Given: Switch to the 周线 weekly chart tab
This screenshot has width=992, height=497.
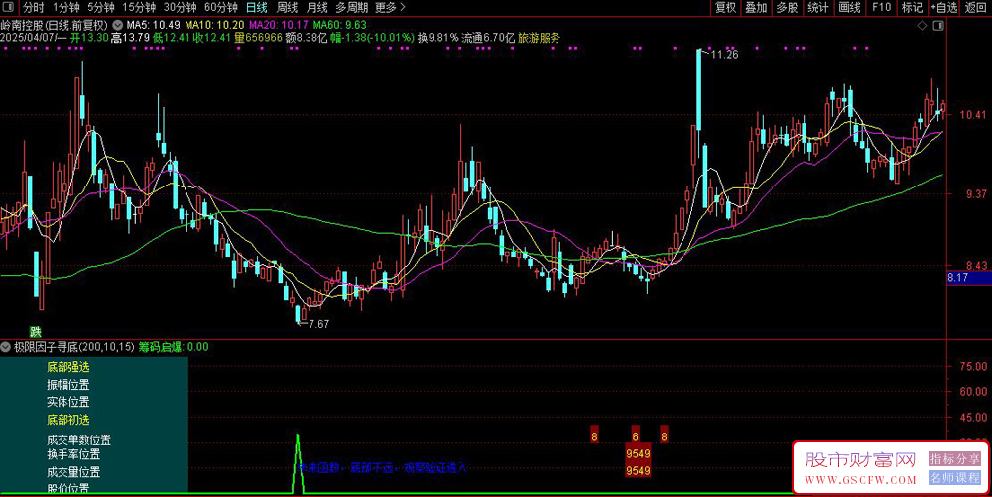Looking at the screenshot, I should pyautogui.click(x=287, y=7).
